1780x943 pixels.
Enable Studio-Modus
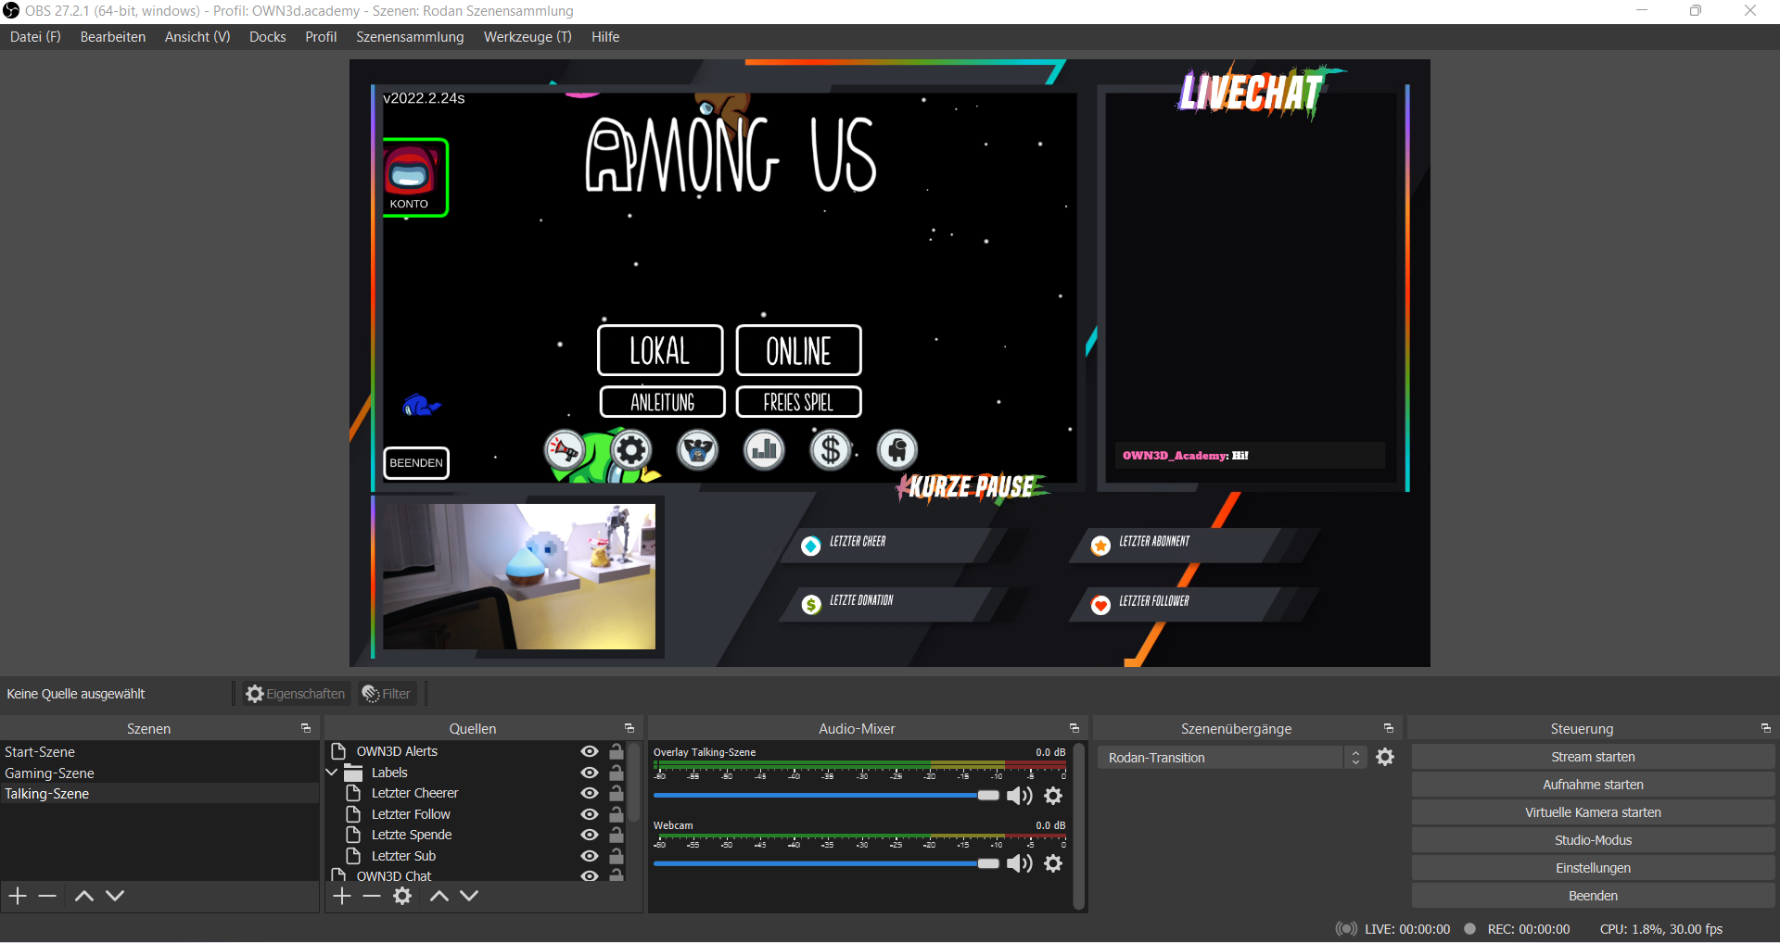coord(1593,839)
